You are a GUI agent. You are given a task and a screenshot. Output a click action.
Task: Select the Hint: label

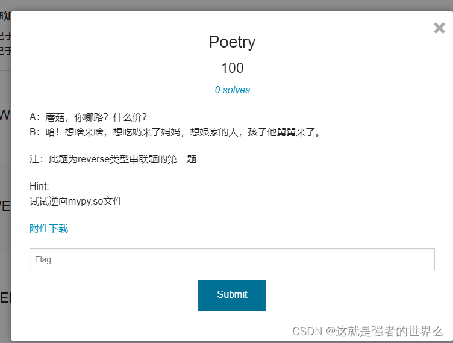39,186
